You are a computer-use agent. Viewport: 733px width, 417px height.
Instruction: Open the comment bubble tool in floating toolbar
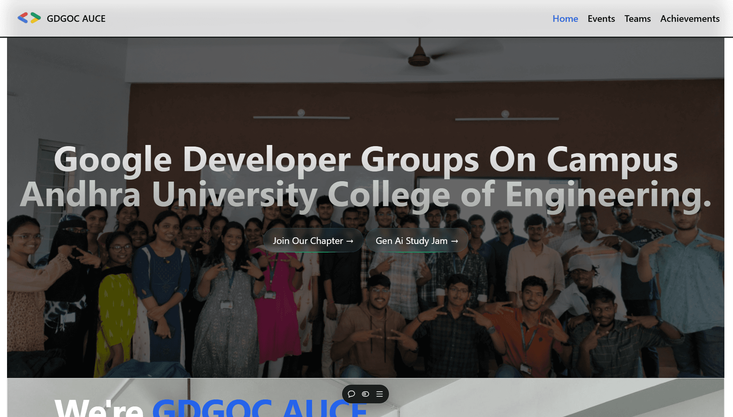click(x=351, y=394)
